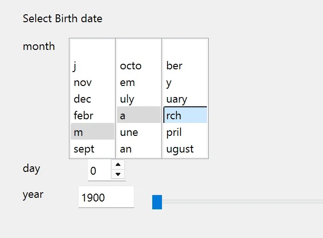The height and width of the screenshot is (238, 323).
Task: Click the year slider handle
Action: coord(157,202)
